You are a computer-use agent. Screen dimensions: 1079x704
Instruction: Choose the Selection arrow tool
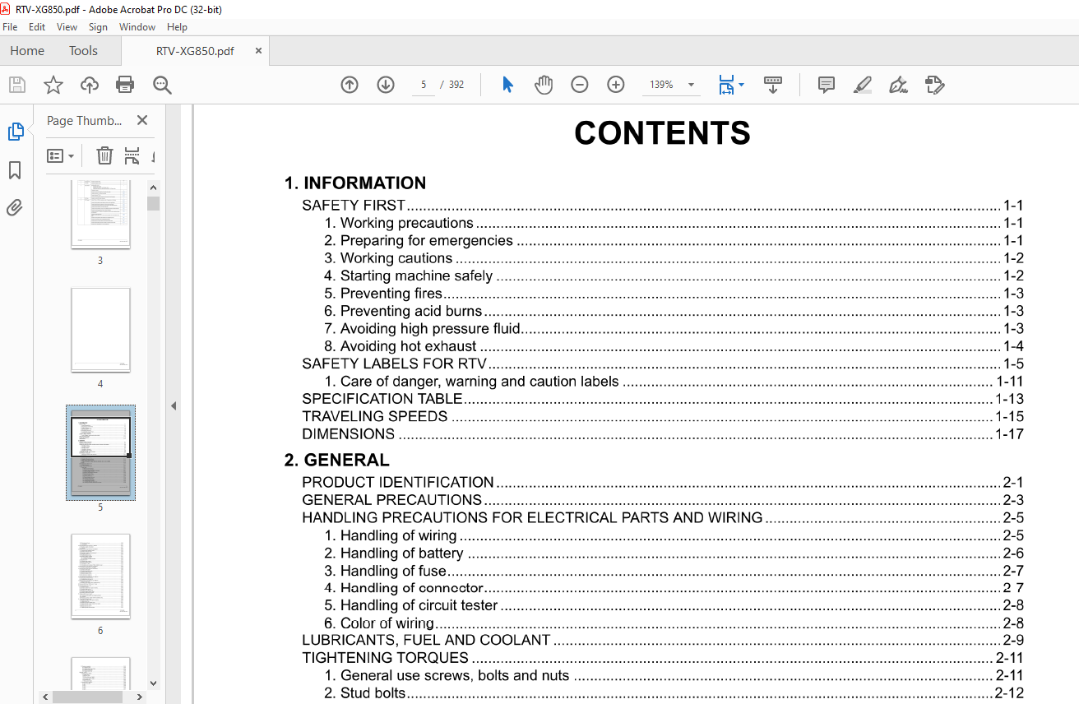(507, 85)
